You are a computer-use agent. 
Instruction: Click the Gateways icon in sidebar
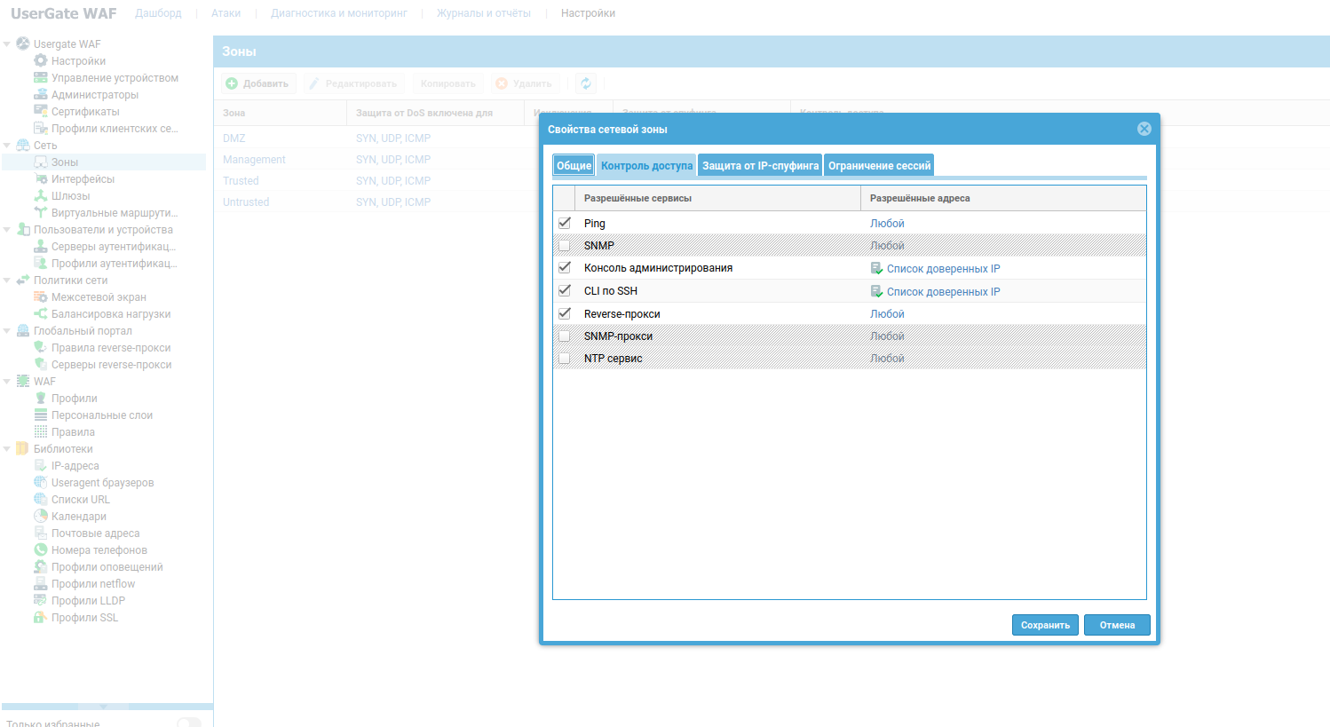tap(40, 196)
